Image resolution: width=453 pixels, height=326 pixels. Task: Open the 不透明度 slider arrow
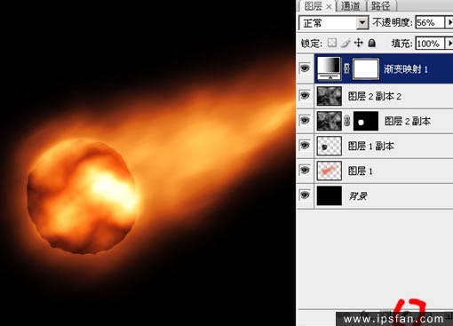(449, 22)
